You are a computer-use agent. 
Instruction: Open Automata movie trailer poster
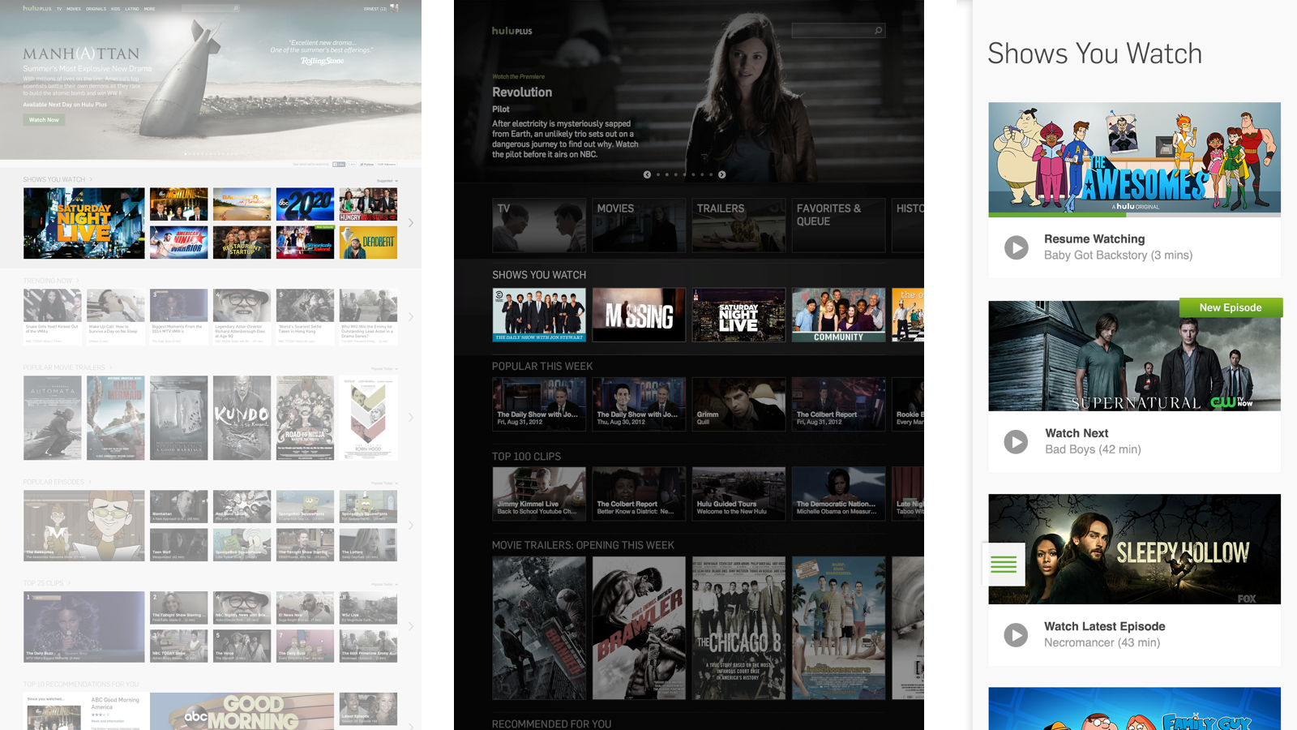(52, 418)
